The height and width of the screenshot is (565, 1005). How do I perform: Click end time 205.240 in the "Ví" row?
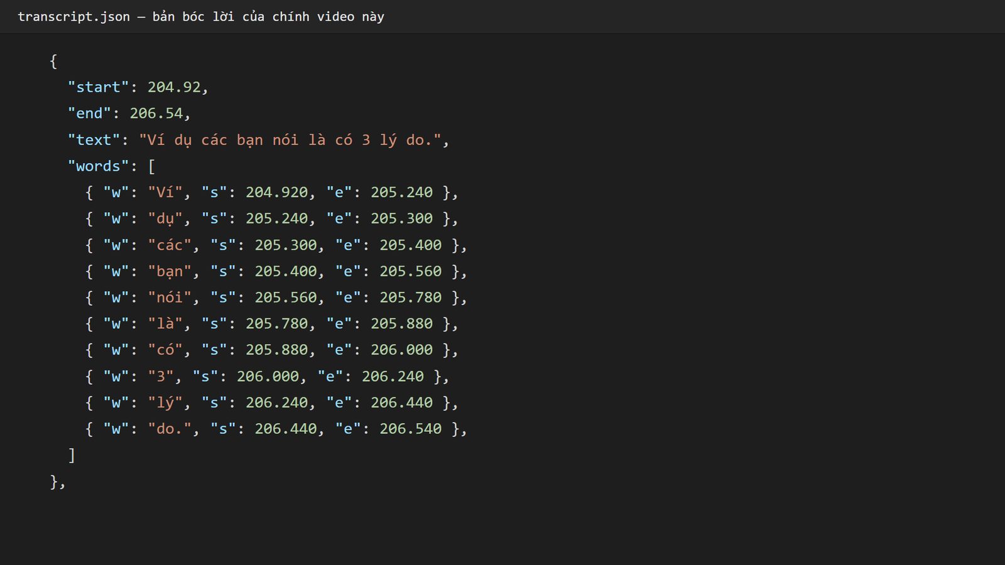coord(401,192)
